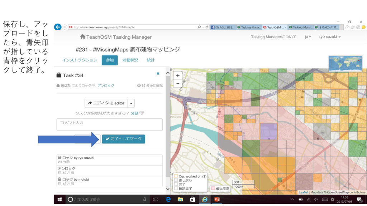Click the browser back arrow

coord(58,27)
